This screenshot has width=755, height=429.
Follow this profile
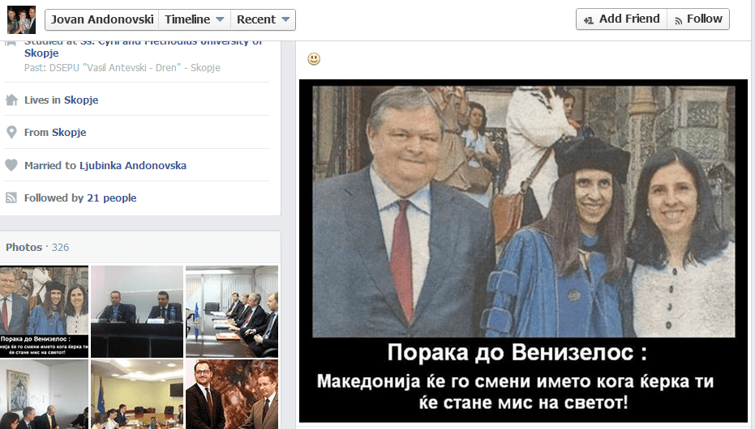tap(698, 19)
